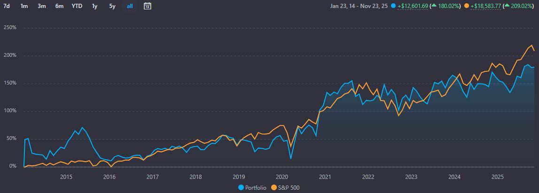Viewport: 539px width, 193px height.
Task: Click the +$12,601.69 portfolio gain value
Action: coord(412,6)
